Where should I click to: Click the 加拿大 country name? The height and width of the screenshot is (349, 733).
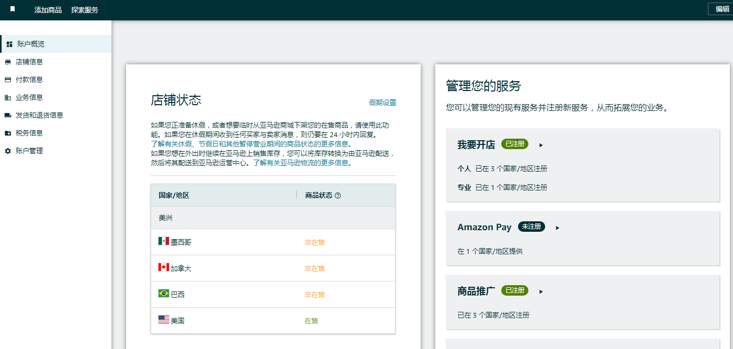pos(181,268)
